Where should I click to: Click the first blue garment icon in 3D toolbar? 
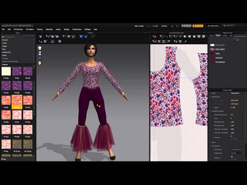pos(81,37)
